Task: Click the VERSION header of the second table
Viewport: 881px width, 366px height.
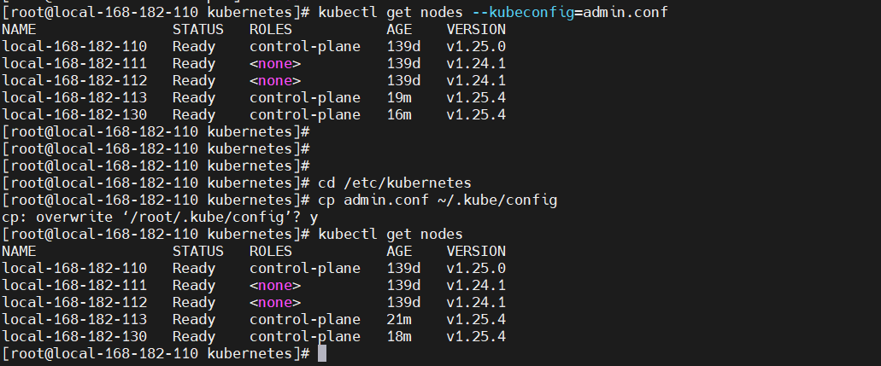Action: tap(476, 251)
